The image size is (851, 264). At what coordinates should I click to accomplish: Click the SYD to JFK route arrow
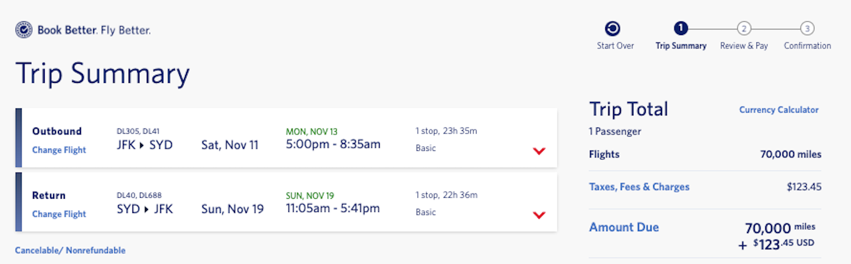(147, 209)
